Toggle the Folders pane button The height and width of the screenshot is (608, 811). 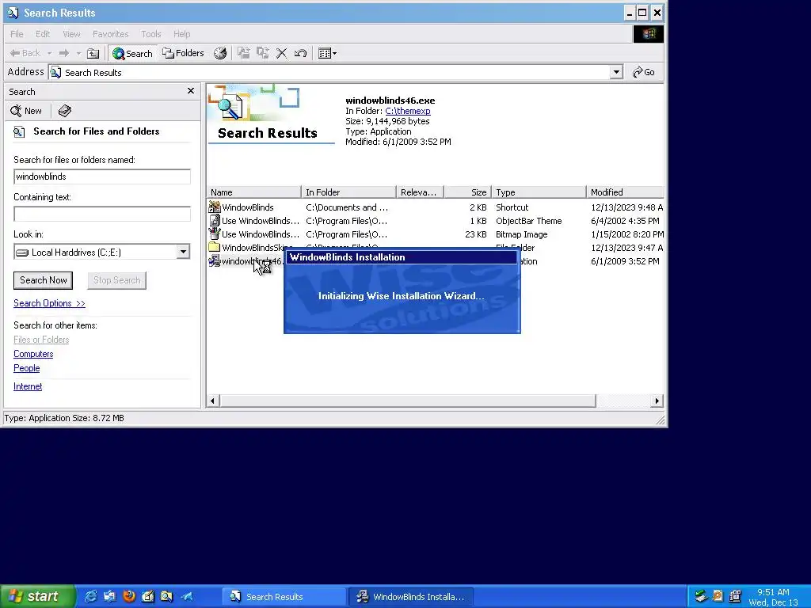pyautogui.click(x=183, y=53)
